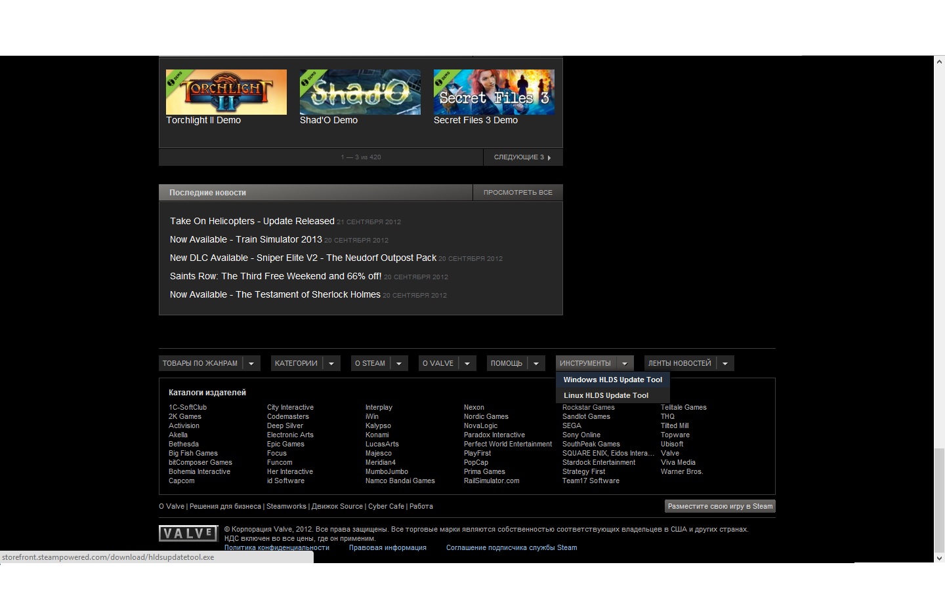Click the Движок Source footer link
Image resolution: width=945 pixels, height=590 pixels.
tap(337, 506)
